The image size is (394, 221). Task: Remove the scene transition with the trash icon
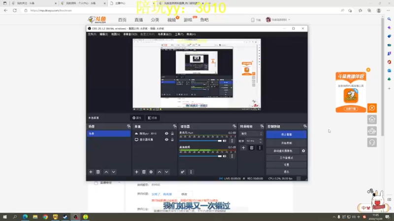click(252, 148)
